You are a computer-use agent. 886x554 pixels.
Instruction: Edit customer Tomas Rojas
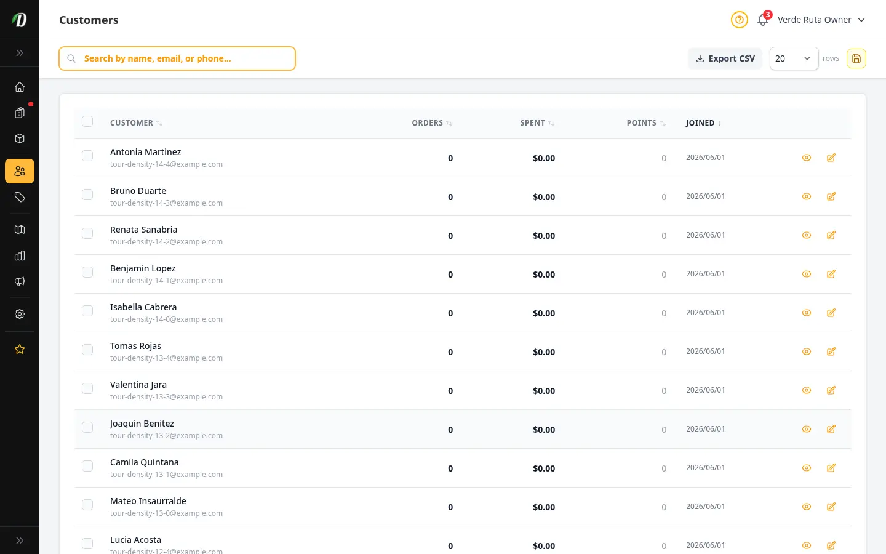[x=831, y=351]
